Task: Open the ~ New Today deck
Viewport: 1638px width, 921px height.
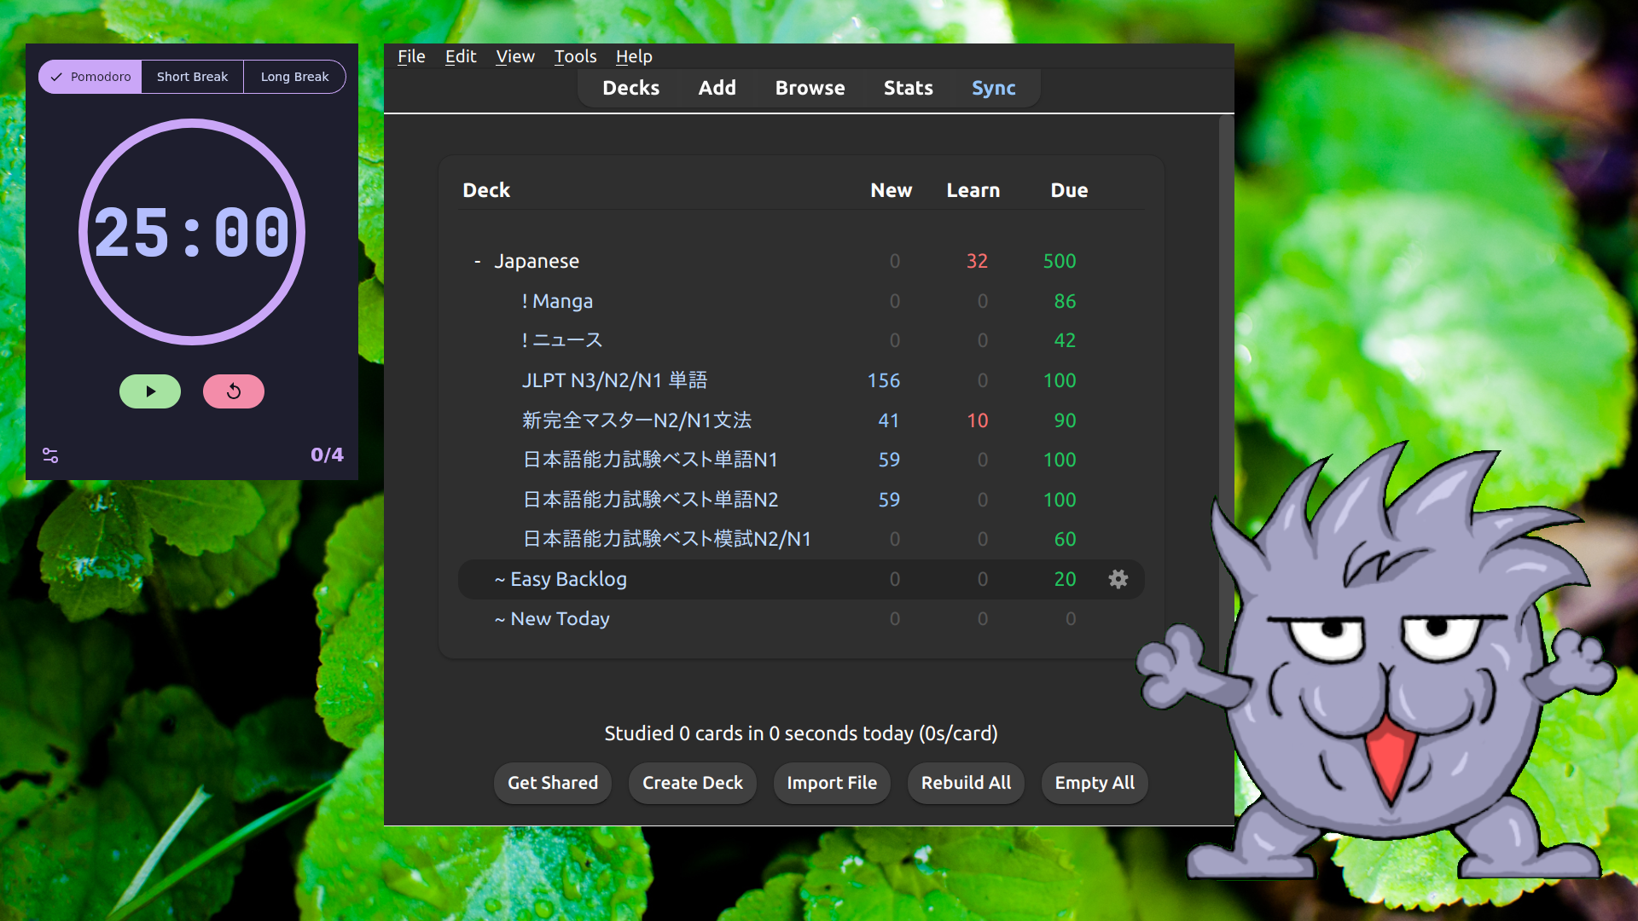Action: (x=552, y=619)
